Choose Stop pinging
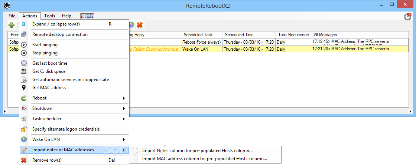 (x=74, y=53)
